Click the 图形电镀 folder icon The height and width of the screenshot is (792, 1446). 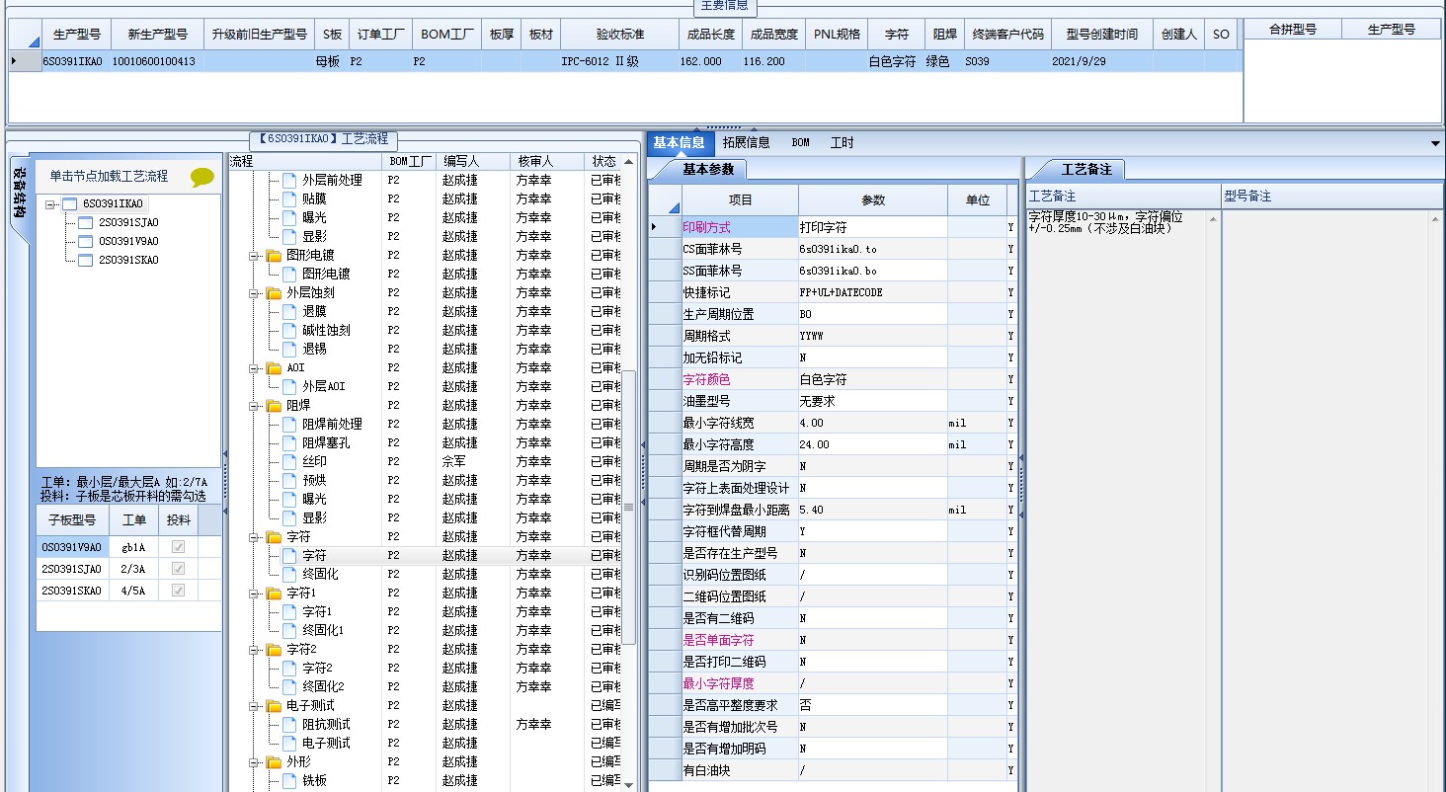pos(274,255)
